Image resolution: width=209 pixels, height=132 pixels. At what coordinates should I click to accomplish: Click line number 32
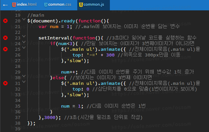(x=18, y=89)
